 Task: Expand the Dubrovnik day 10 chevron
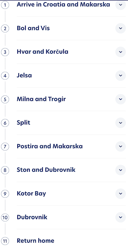pyautogui.click(x=121, y=217)
